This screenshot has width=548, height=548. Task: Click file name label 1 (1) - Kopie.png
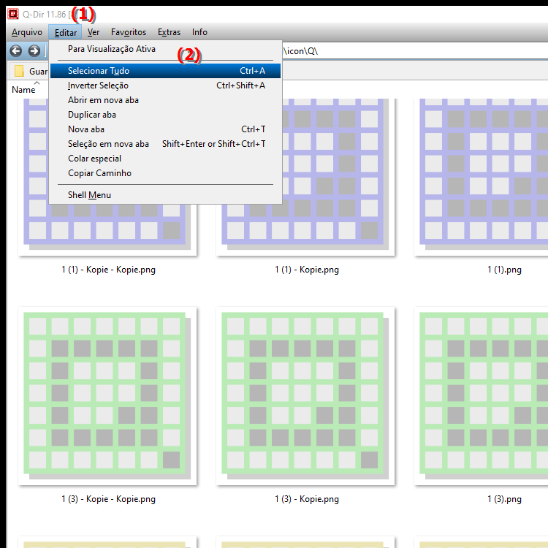[x=306, y=270]
